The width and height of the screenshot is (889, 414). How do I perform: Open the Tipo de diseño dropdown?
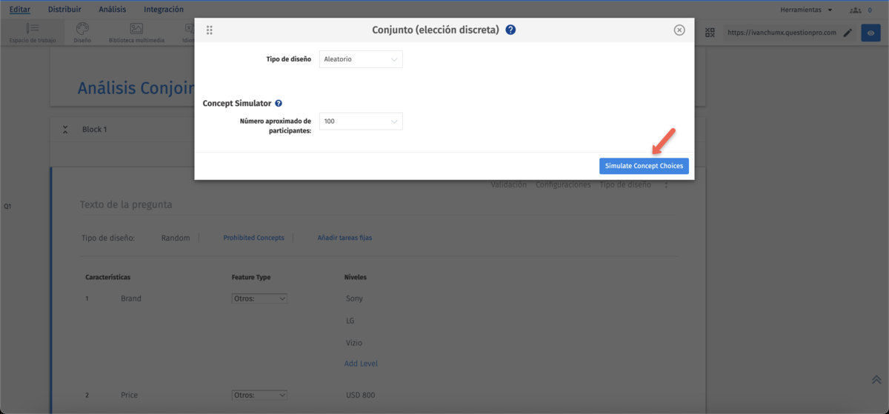pyautogui.click(x=361, y=59)
